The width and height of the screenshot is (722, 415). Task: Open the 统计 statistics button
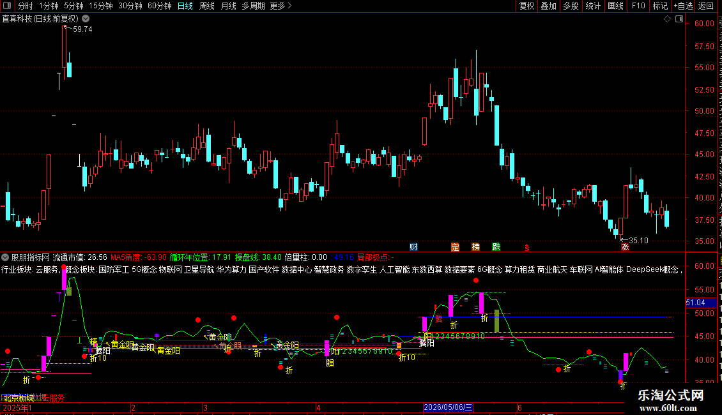(x=593, y=6)
